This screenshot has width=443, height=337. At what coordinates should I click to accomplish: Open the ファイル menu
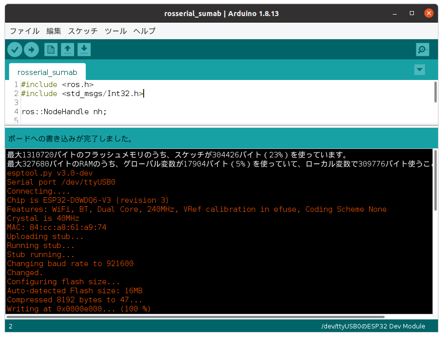coord(25,31)
